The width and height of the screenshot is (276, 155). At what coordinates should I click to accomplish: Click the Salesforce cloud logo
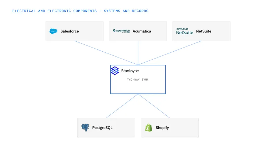tap(53, 31)
